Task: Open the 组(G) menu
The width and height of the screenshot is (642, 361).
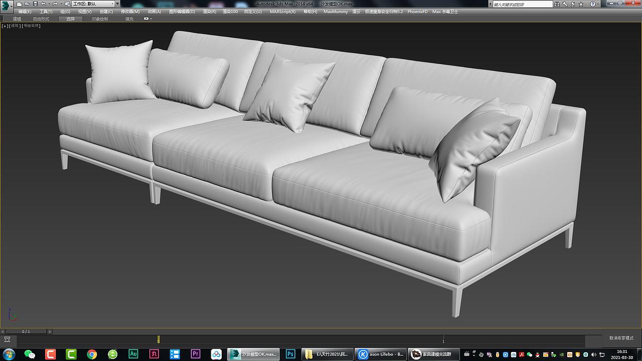Action: pos(65,12)
